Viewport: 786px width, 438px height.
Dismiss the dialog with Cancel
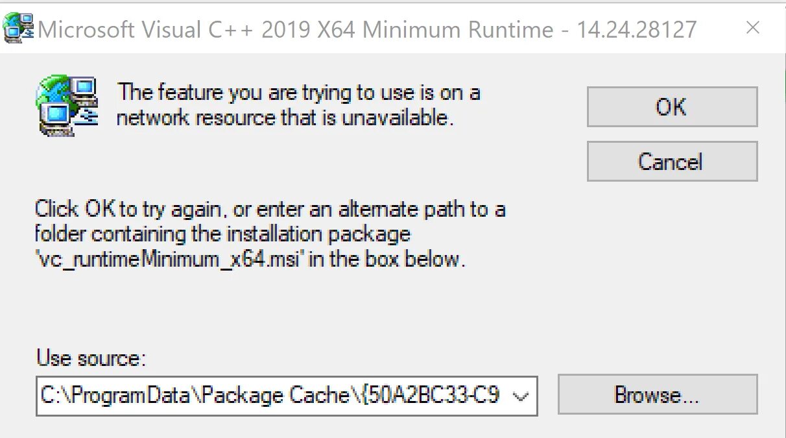pyautogui.click(x=672, y=162)
